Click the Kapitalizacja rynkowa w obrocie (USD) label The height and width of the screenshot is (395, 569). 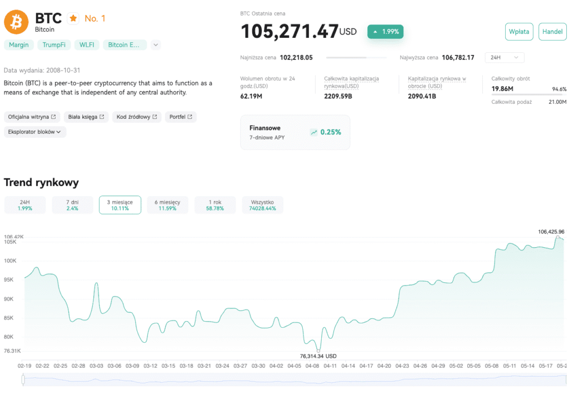click(437, 82)
